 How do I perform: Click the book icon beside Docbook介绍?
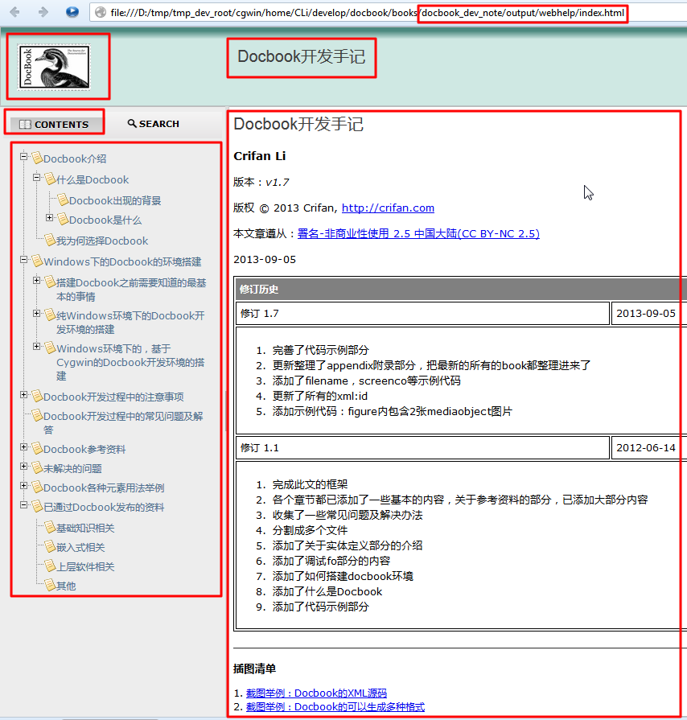(37, 159)
